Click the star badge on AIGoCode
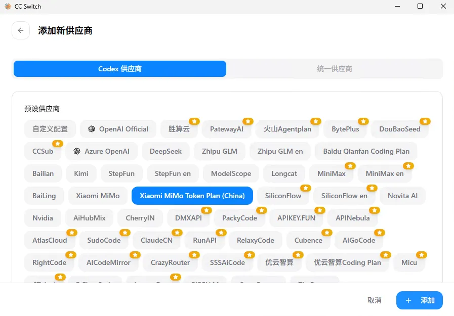 coord(379,233)
